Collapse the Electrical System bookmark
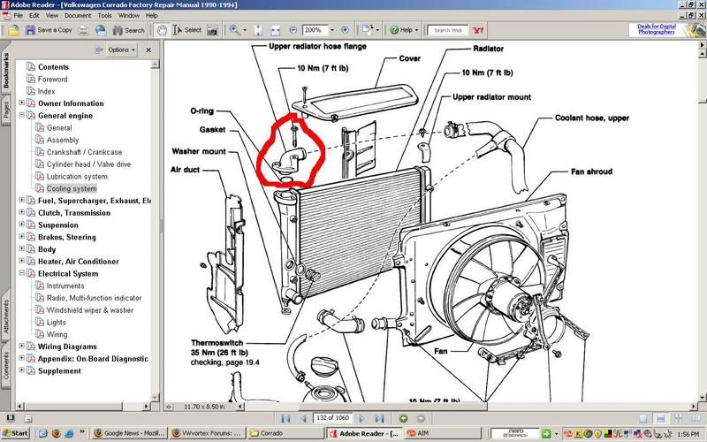Screen dimensions: 707x442 pos(21,273)
